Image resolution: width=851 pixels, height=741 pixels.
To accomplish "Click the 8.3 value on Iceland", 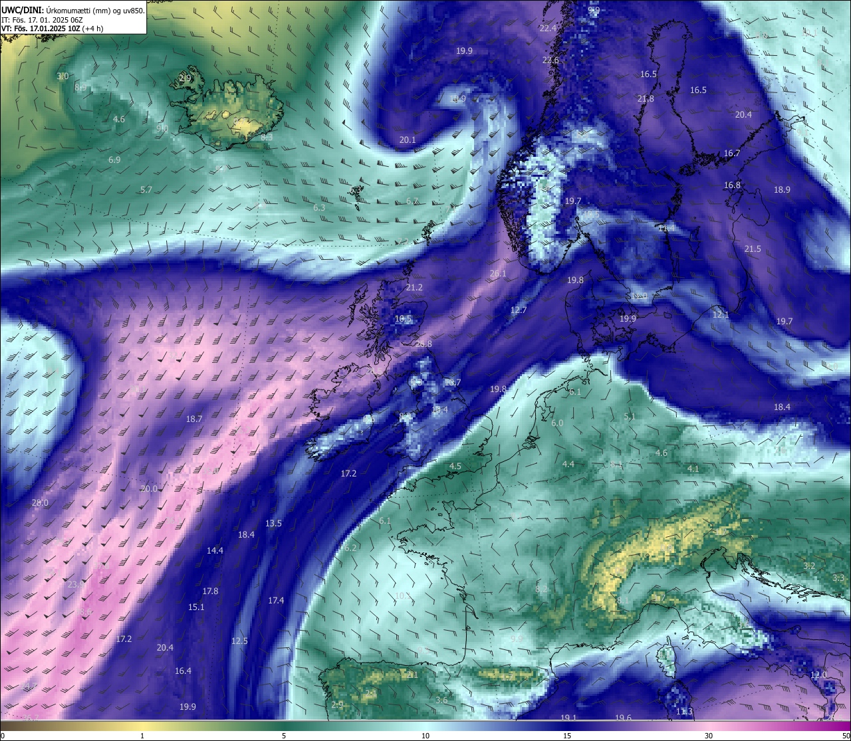I will click(x=267, y=137).
